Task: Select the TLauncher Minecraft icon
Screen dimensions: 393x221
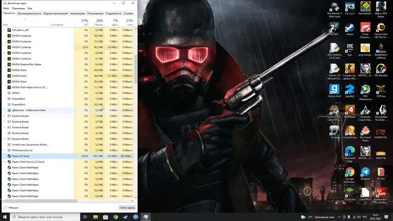Action: tap(349, 194)
